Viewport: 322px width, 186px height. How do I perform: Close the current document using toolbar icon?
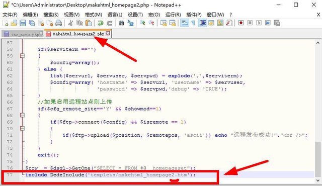click(x=41, y=23)
